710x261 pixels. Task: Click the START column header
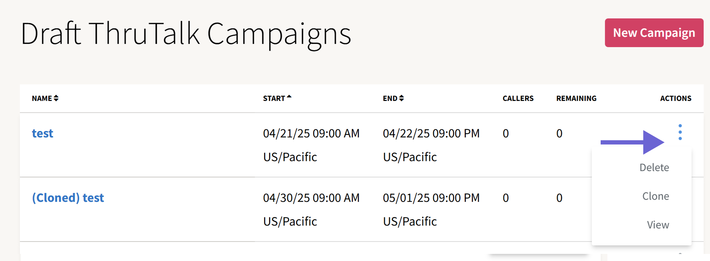tap(274, 98)
